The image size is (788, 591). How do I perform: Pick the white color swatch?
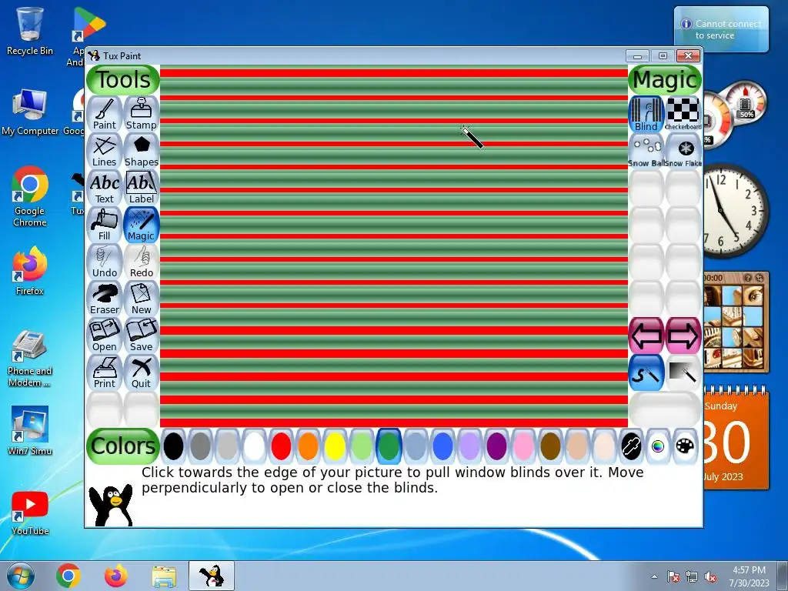click(x=254, y=446)
